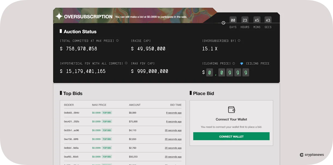Click the OVERSUBSCRIPTION sparkle logo icon
Screen dimensions: 333x165
tap(59, 17)
